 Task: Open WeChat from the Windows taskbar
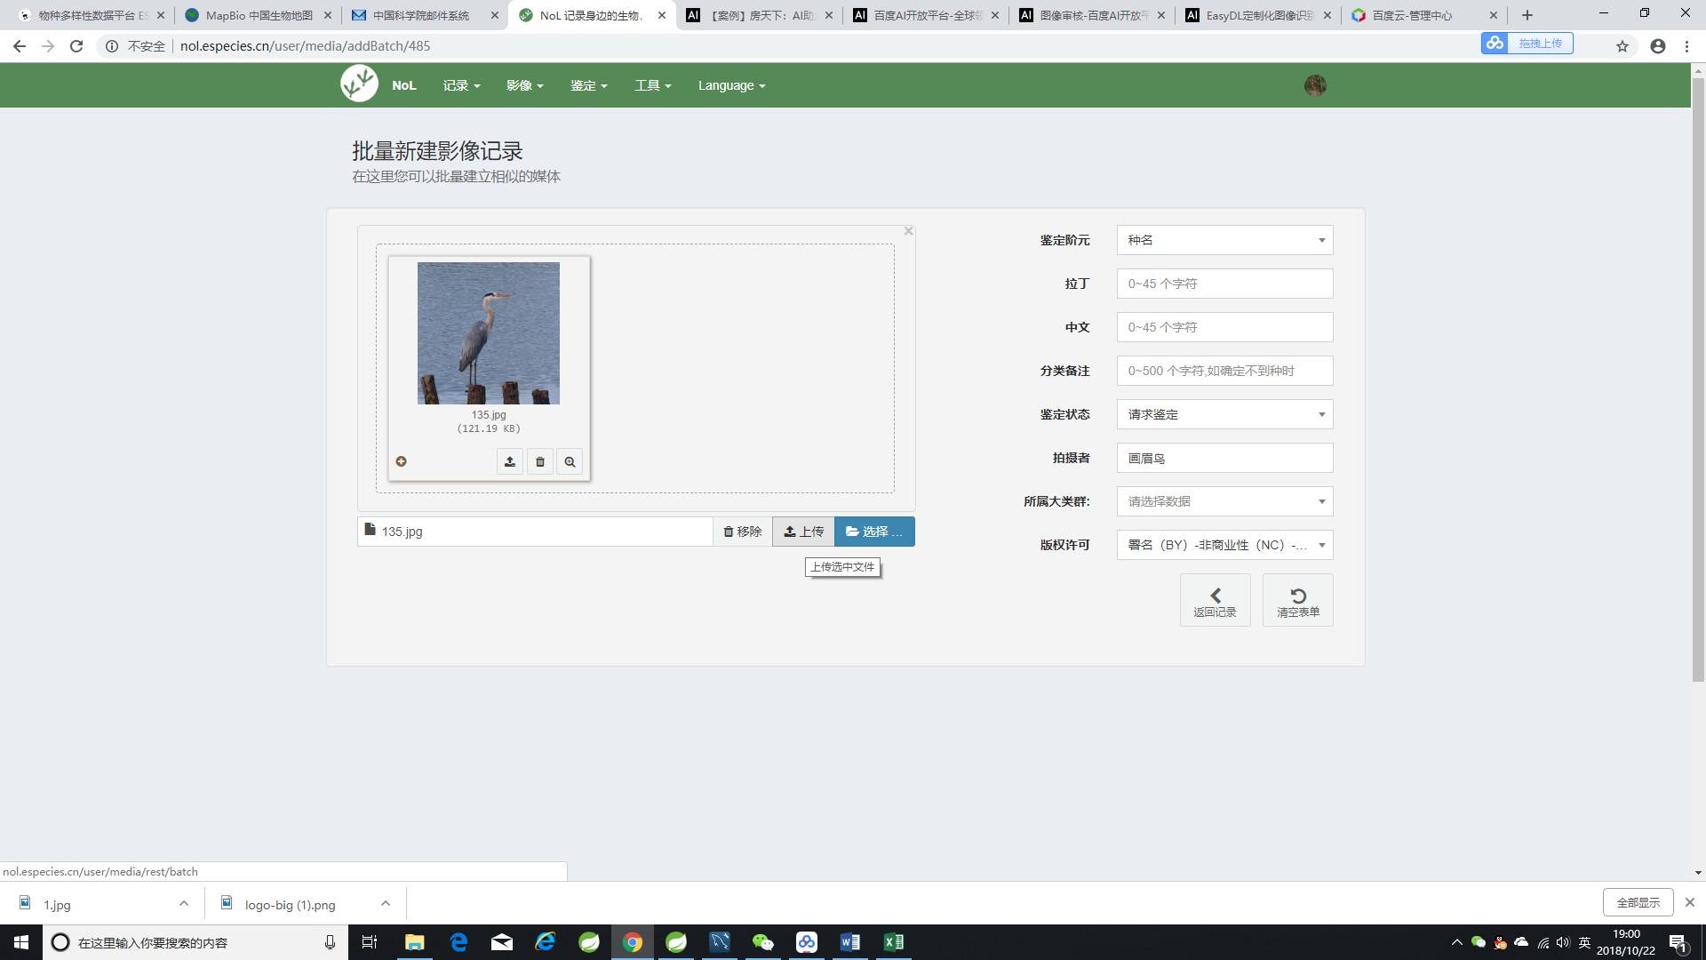[762, 942]
